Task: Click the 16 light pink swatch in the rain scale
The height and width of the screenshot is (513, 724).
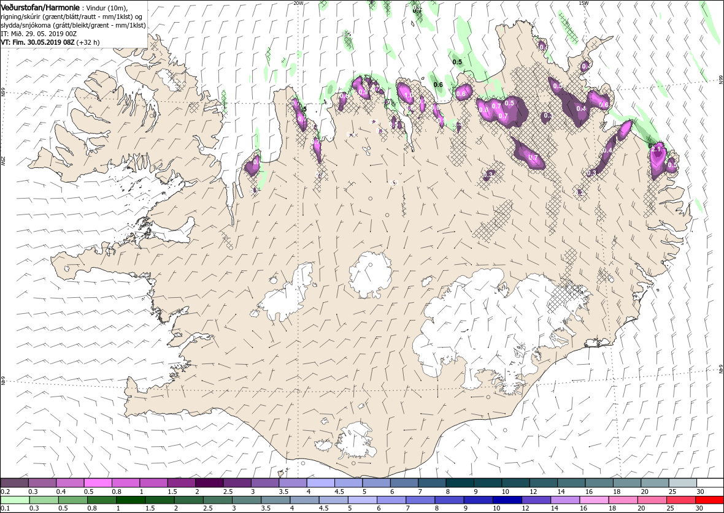Action: tap(593, 500)
